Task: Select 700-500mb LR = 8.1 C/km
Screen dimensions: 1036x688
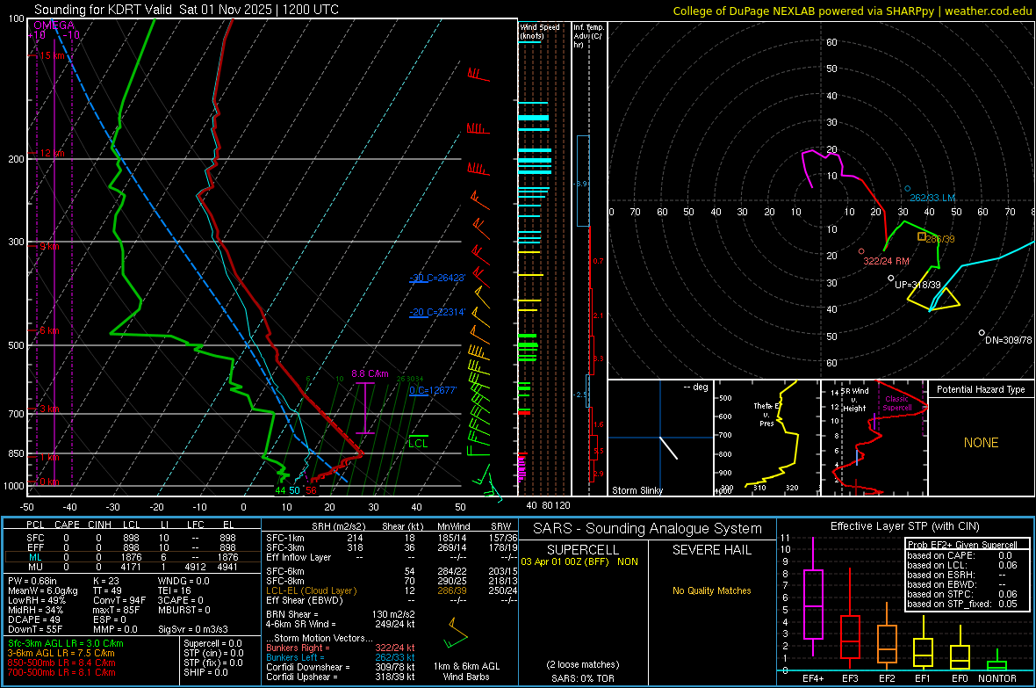Action: [x=61, y=672]
